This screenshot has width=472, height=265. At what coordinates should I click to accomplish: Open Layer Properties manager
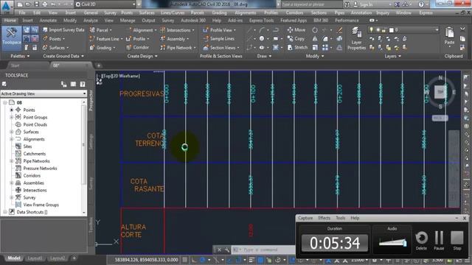click(356, 38)
